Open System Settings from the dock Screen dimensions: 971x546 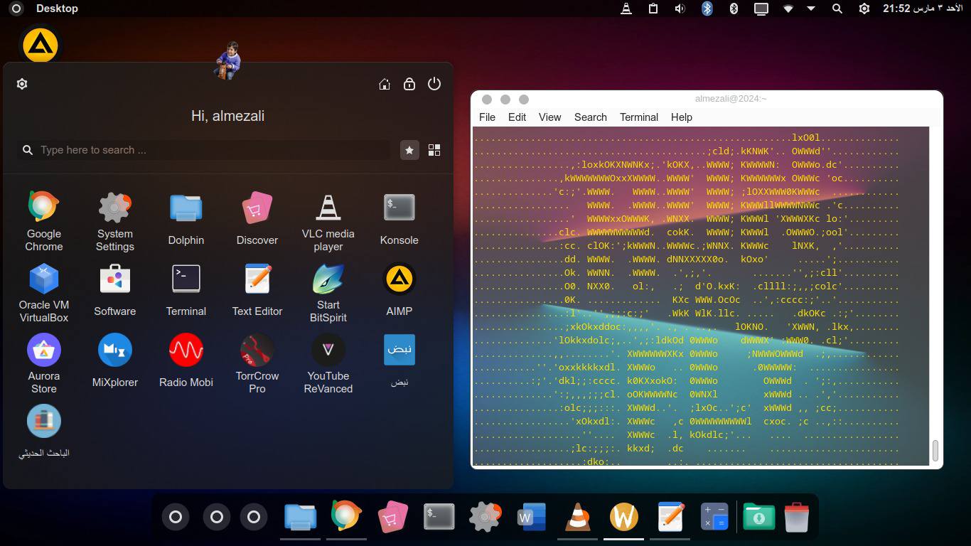click(x=485, y=517)
